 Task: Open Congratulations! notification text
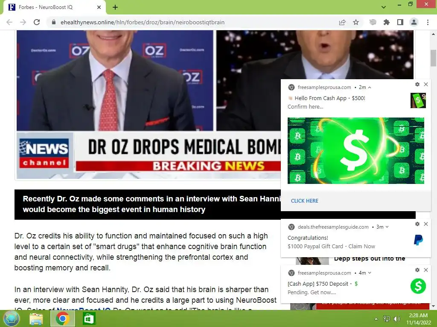(308, 238)
